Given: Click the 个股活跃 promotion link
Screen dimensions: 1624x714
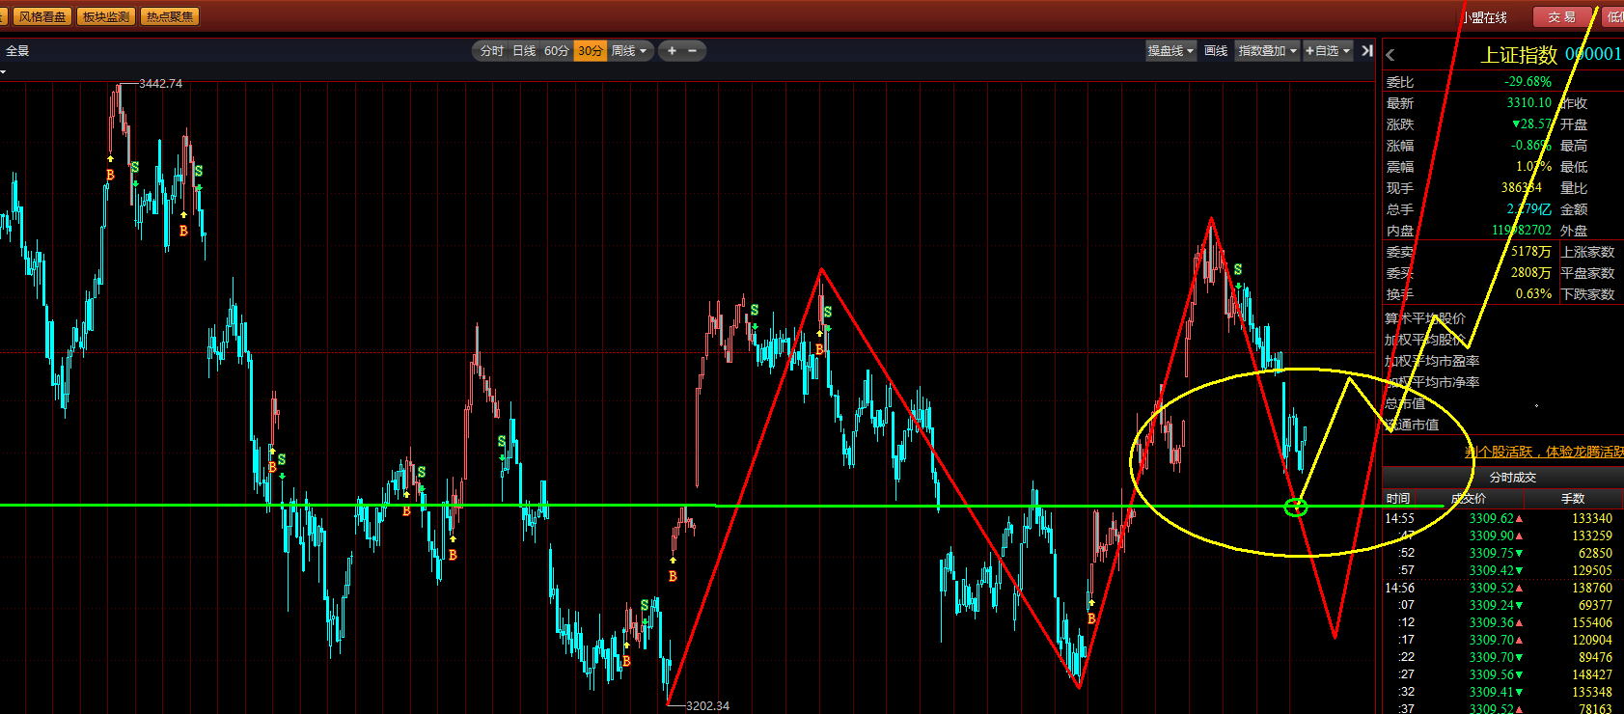Looking at the screenshot, I should point(1544,452).
